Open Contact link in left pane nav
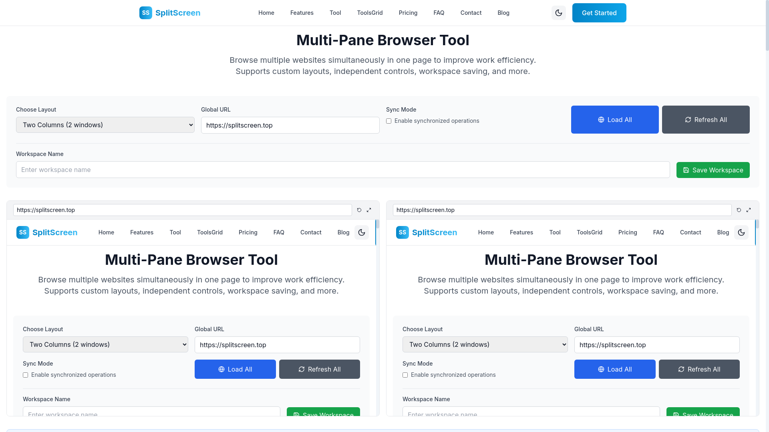769x432 pixels. [311, 232]
